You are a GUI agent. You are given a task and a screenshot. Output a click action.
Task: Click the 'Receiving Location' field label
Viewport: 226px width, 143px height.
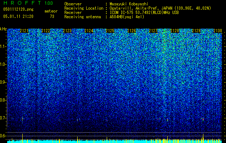pyautogui.click(x=84, y=8)
